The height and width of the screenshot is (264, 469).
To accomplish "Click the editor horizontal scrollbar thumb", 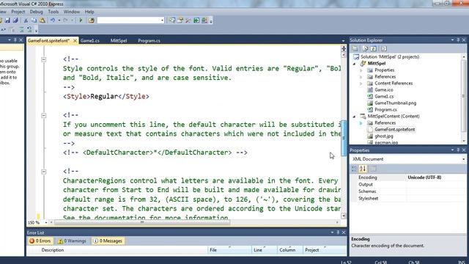I will 142,222.
